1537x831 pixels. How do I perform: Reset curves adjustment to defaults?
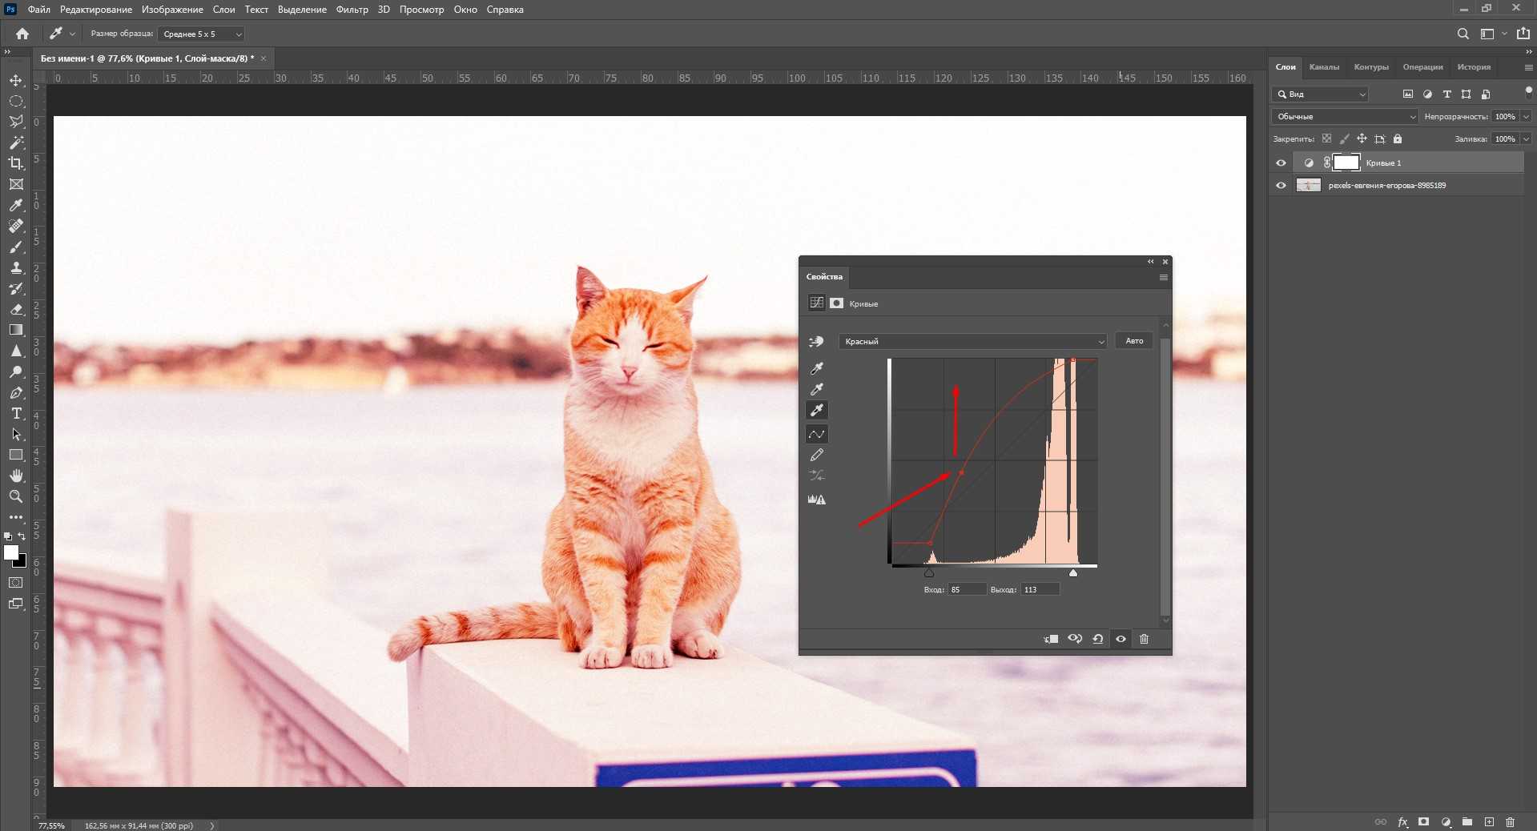[1098, 639]
